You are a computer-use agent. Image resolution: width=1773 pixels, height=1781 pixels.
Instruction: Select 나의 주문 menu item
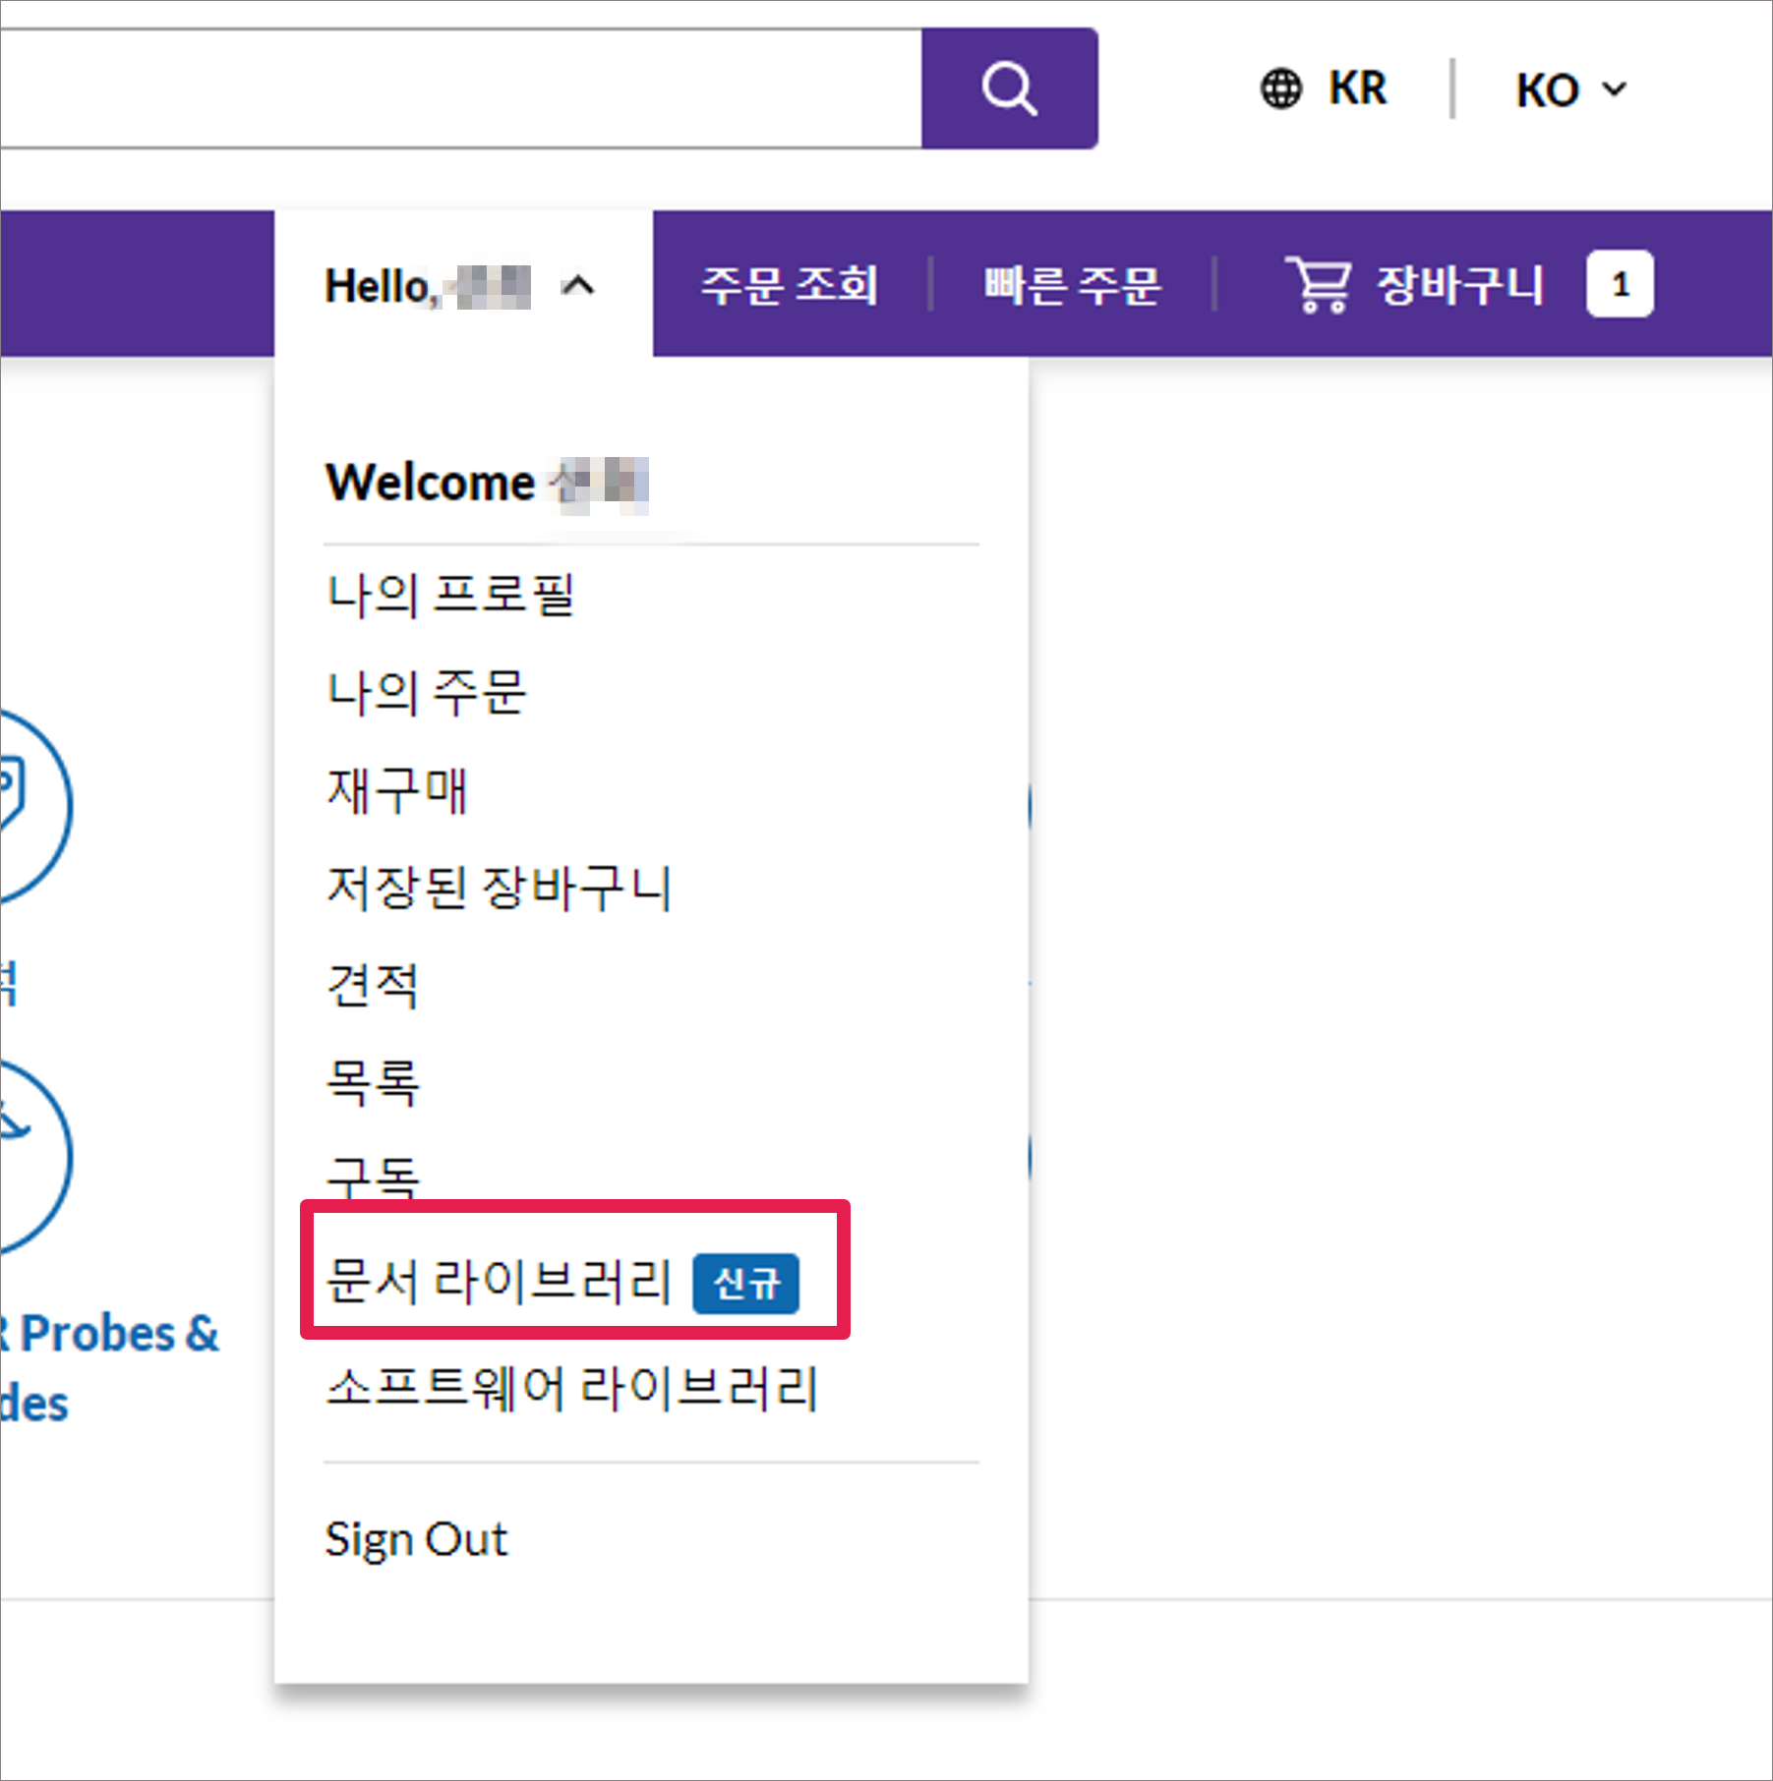[426, 692]
